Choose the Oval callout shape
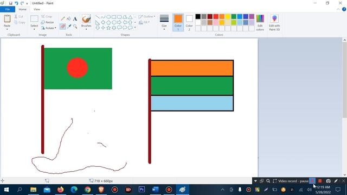Viewport: 347px width, 195px height. [125, 28]
